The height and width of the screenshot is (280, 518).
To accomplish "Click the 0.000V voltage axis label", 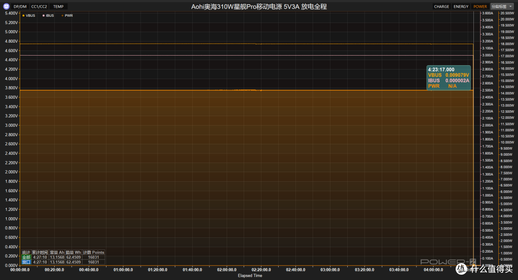I will pos(12,265).
